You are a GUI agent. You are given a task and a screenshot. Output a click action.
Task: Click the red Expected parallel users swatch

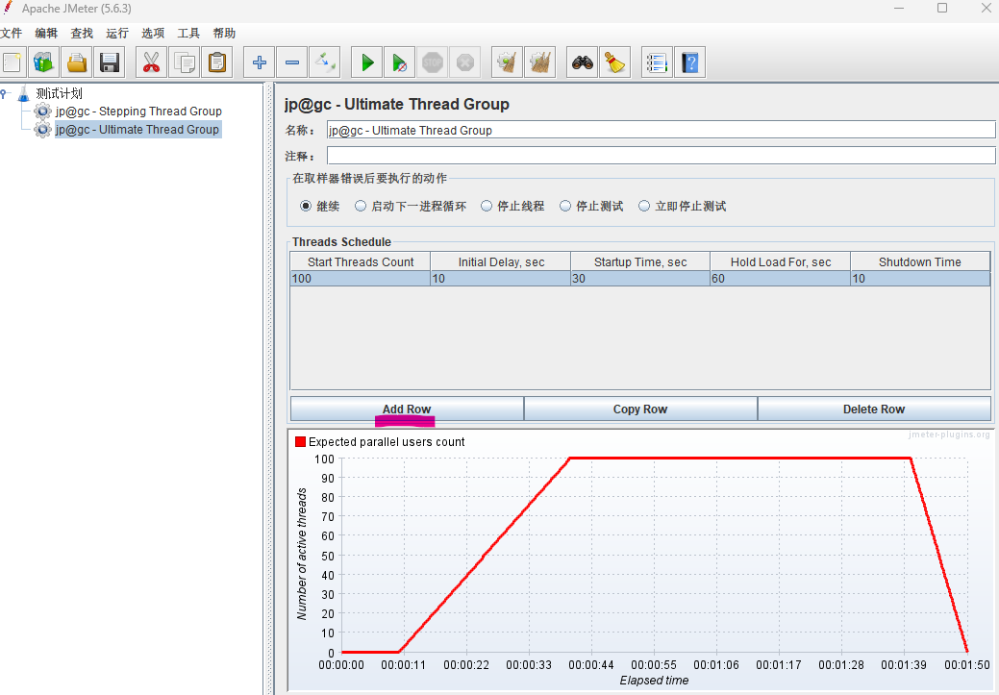pos(301,442)
